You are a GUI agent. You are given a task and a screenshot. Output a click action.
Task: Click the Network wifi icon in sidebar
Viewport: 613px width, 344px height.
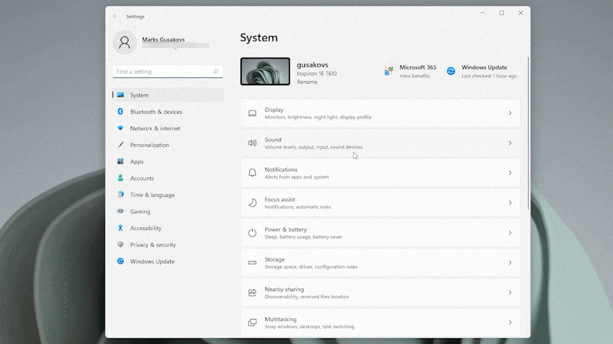(x=121, y=128)
